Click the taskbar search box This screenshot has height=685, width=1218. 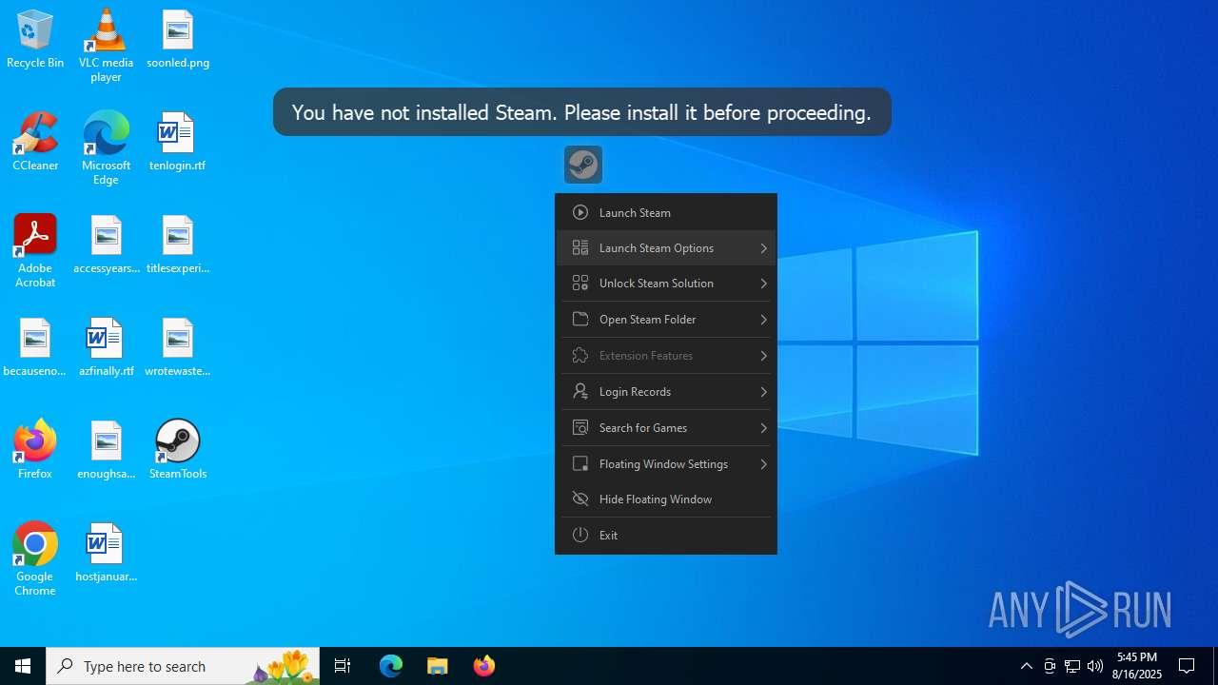(183, 666)
